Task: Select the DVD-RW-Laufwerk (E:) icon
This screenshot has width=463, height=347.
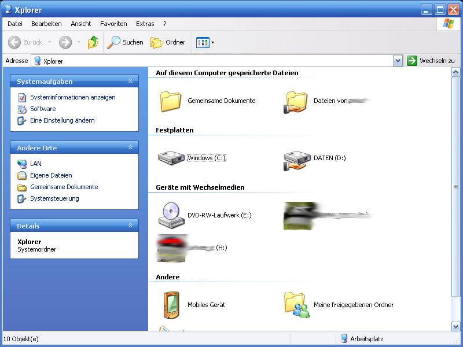Action: point(171,215)
